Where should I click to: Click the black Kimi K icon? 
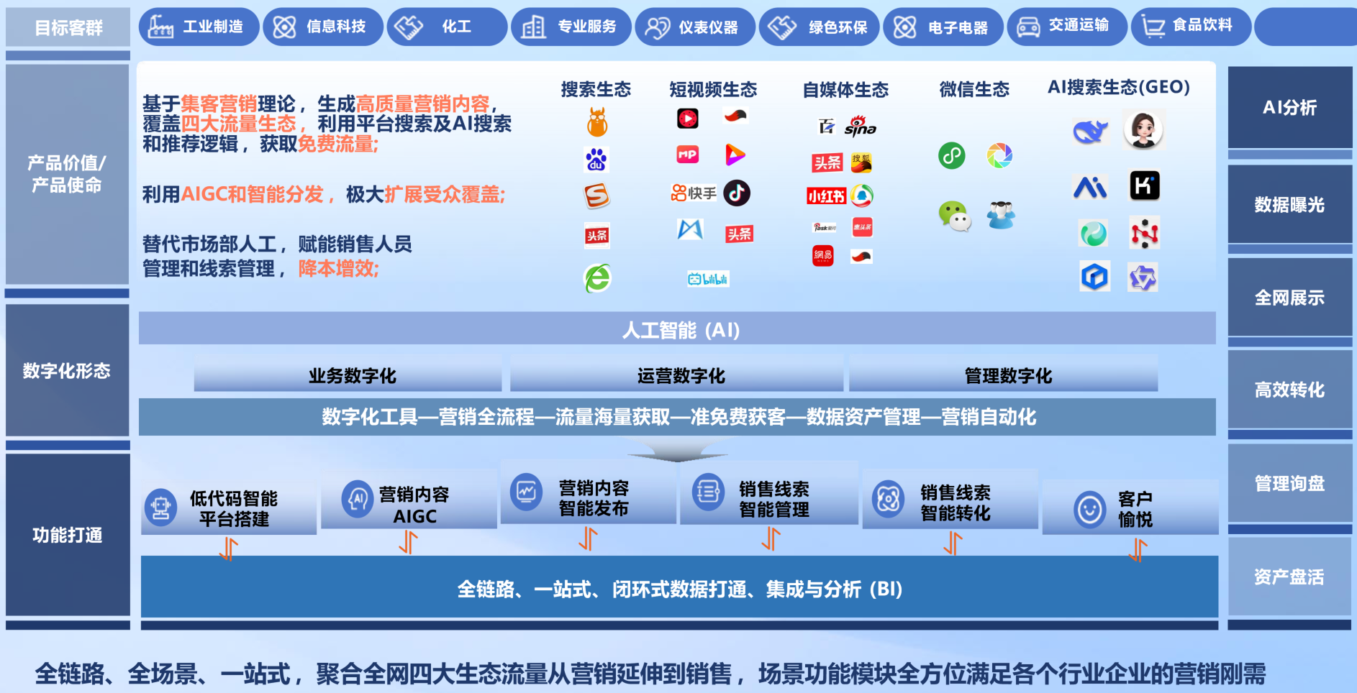1145,185
